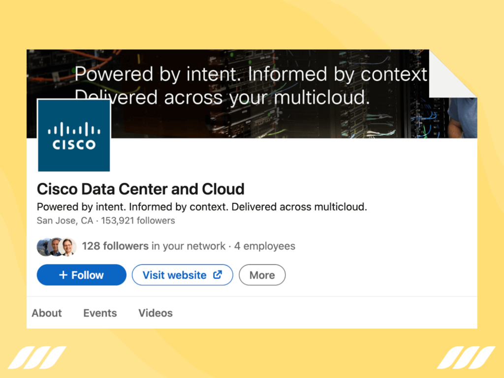View the Videos tab
The image size is (504, 378).
155,313
